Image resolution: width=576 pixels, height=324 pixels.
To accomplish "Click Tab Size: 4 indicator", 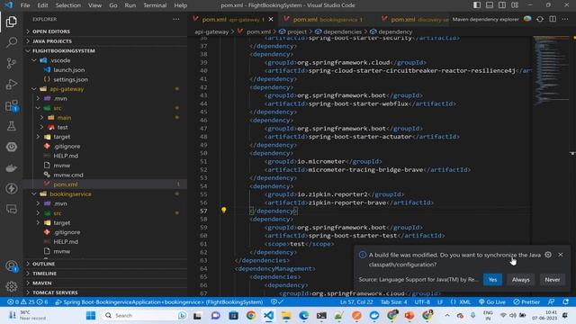I will coord(394,302).
